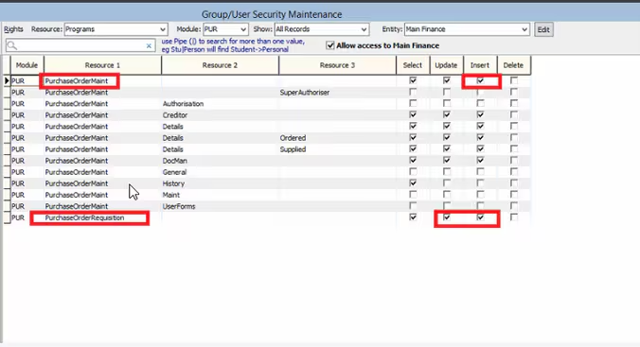Image resolution: width=640 pixels, height=347 pixels.
Task: Select the General cell
Action: click(220, 172)
